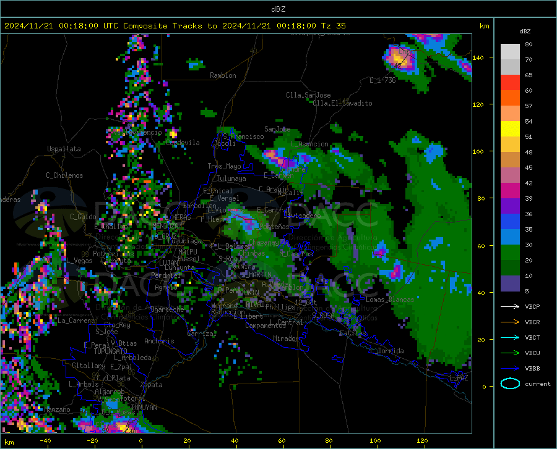Image resolution: width=557 pixels, height=449 pixels.
Task: Click the MENDOZA city label
Action: tap(165, 226)
